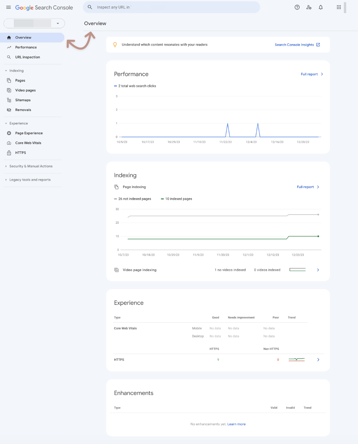Click the Sitemaps icon in sidebar

pyautogui.click(x=9, y=100)
